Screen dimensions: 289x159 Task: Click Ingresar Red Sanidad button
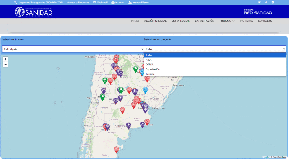[x=258, y=12]
